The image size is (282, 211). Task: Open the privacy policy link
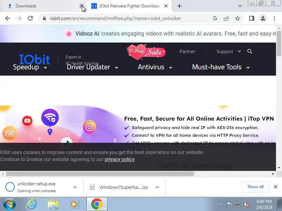pos(119,159)
